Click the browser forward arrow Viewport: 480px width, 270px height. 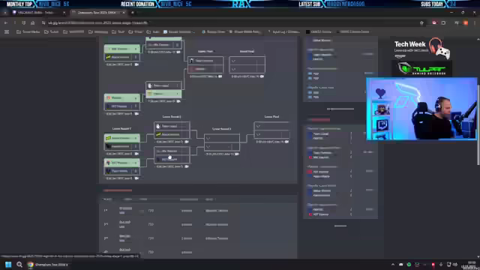click(x=15, y=23)
